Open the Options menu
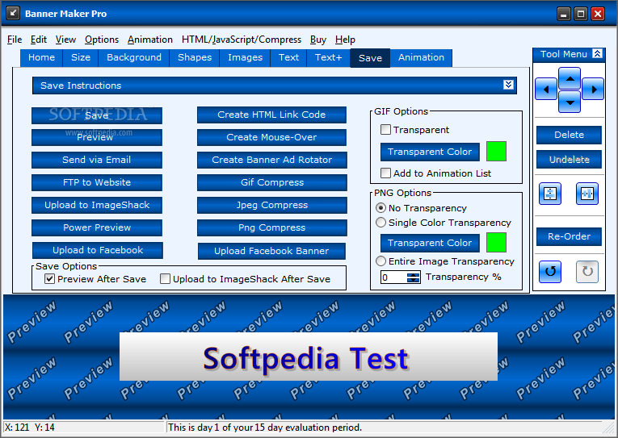 (x=102, y=40)
